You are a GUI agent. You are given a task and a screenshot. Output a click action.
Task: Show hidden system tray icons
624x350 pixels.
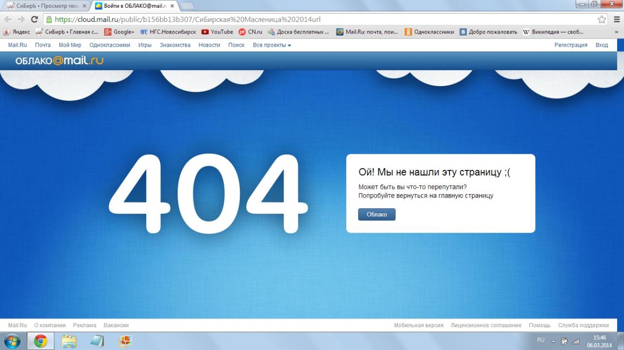tap(553, 341)
